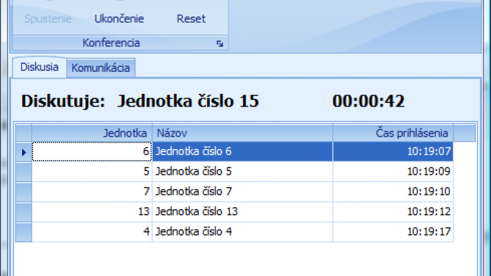Viewport: 491px width, 276px height.
Task: Pick the Jednotka číslo 13 row
Action: [x=242, y=212]
